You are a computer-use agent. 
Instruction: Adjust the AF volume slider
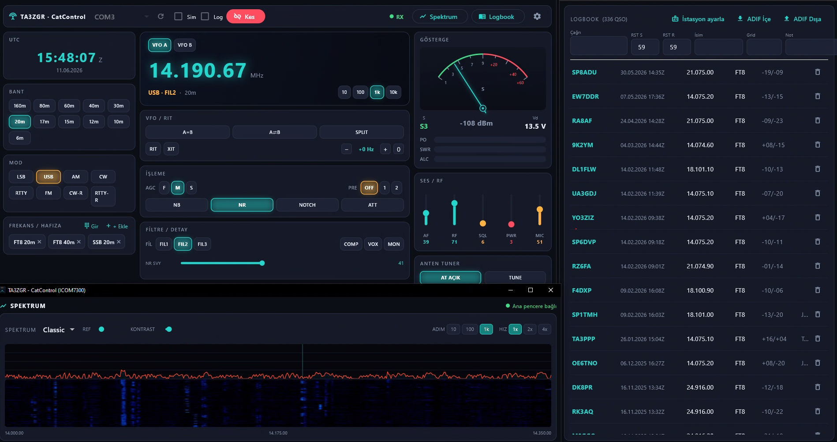pos(426,213)
